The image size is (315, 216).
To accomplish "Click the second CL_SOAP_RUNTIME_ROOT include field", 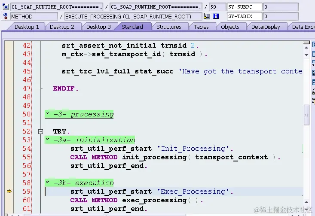I will [156, 7].
